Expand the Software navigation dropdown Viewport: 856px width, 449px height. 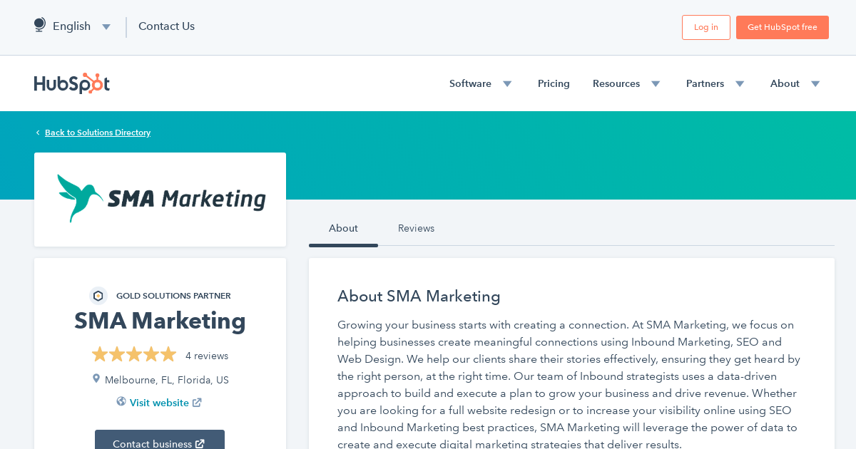pyautogui.click(x=506, y=83)
